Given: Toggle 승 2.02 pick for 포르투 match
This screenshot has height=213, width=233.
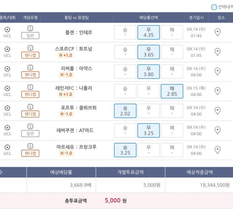Looking at the screenshot, I should click(125, 111).
